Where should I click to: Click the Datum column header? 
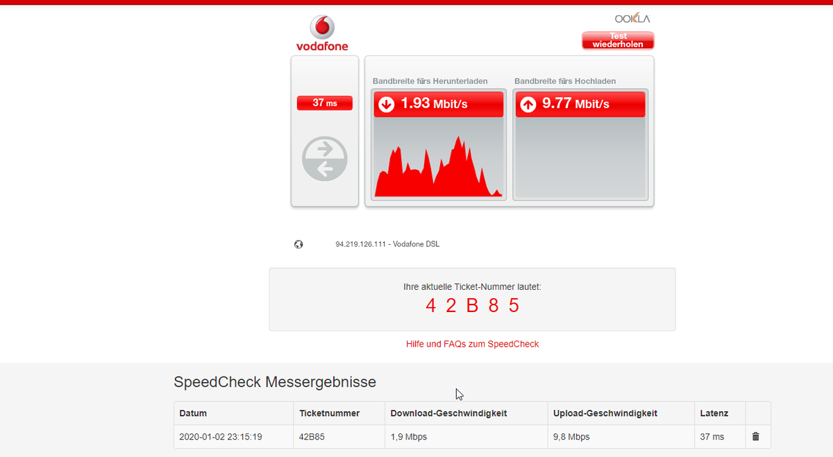(234, 413)
